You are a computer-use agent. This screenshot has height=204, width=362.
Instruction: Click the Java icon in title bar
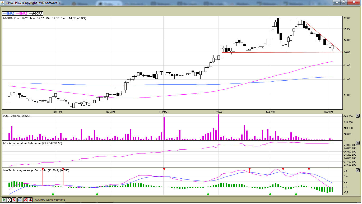(x=2, y=3)
